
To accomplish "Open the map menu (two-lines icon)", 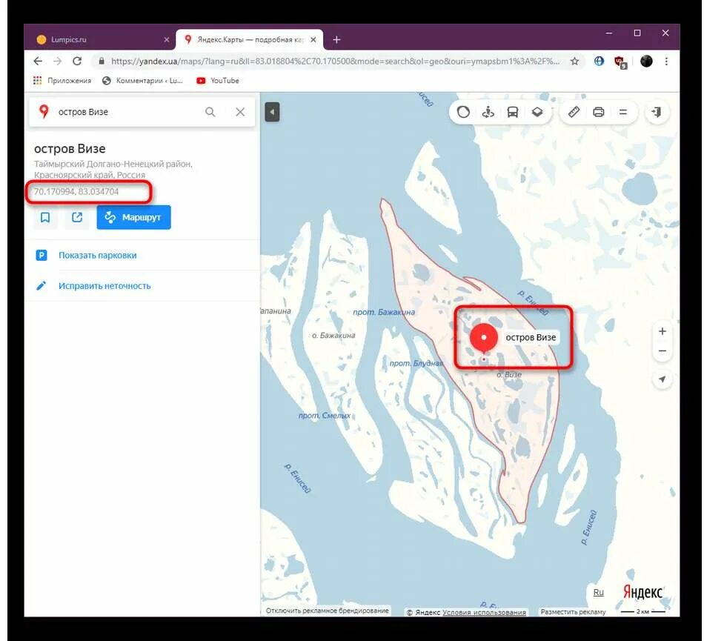I will tap(622, 112).
